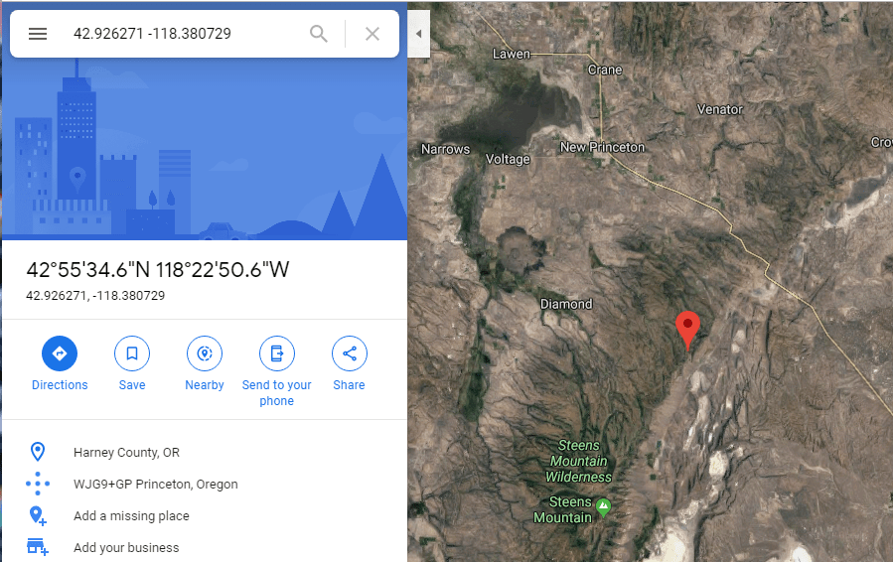Click the Steens Mountain peak marker
Image resolution: width=893 pixels, height=562 pixels.
click(603, 505)
